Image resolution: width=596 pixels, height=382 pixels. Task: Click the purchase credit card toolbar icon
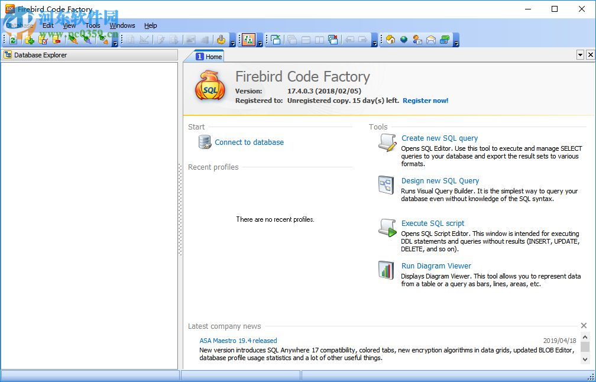point(443,39)
